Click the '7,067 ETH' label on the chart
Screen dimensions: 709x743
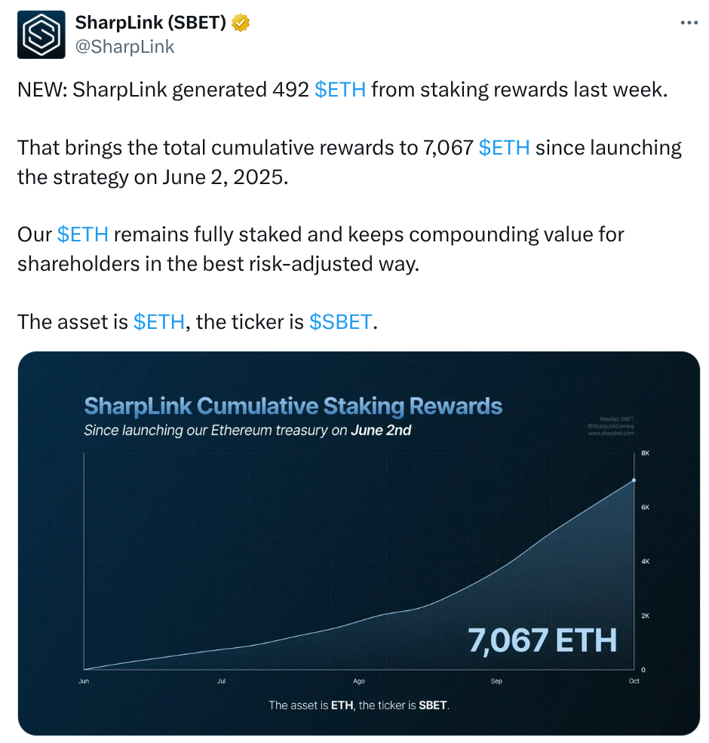pos(542,641)
